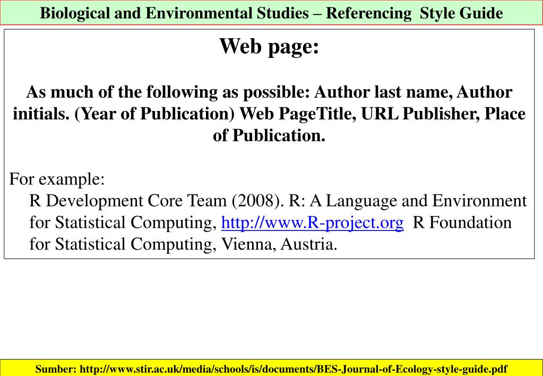
Task: Click the Sumber stir.ac.uk source URL footer
Action: click(x=272, y=368)
